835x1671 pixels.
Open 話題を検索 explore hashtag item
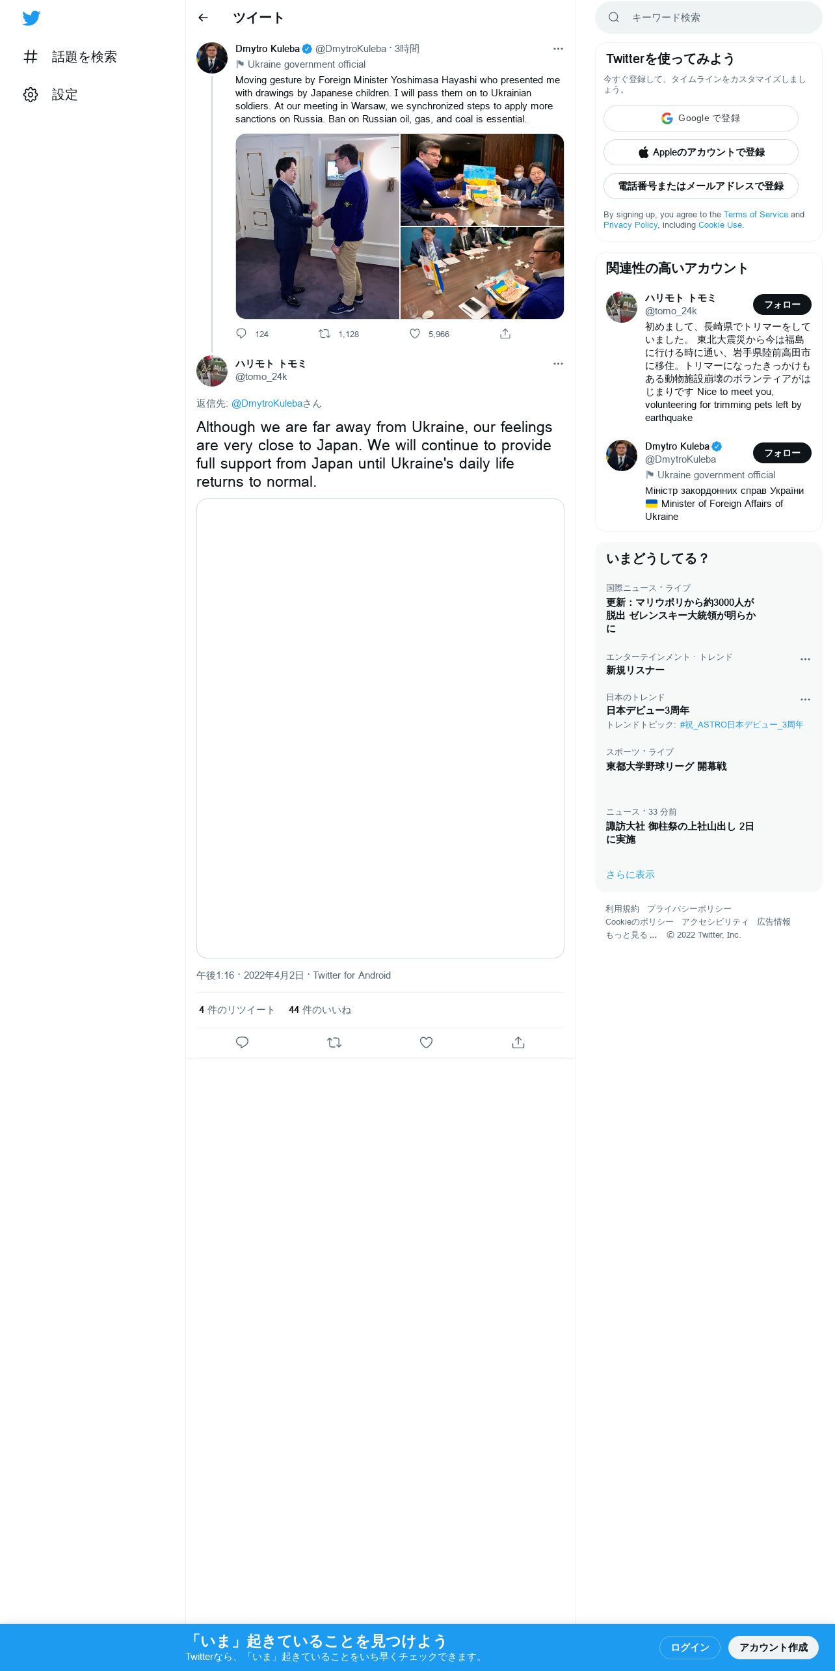[x=70, y=57]
